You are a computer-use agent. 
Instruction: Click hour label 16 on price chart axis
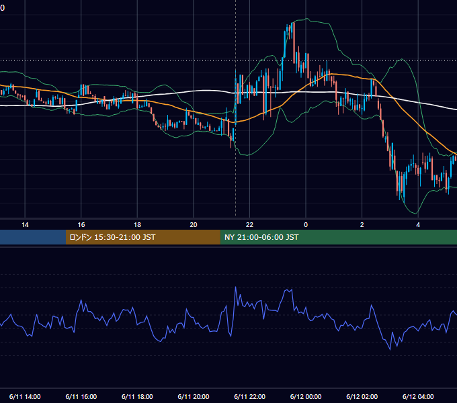point(81,225)
